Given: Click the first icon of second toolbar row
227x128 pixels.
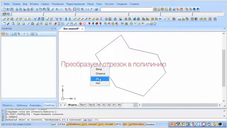Looking at the screenshot, I should point(4,14).
